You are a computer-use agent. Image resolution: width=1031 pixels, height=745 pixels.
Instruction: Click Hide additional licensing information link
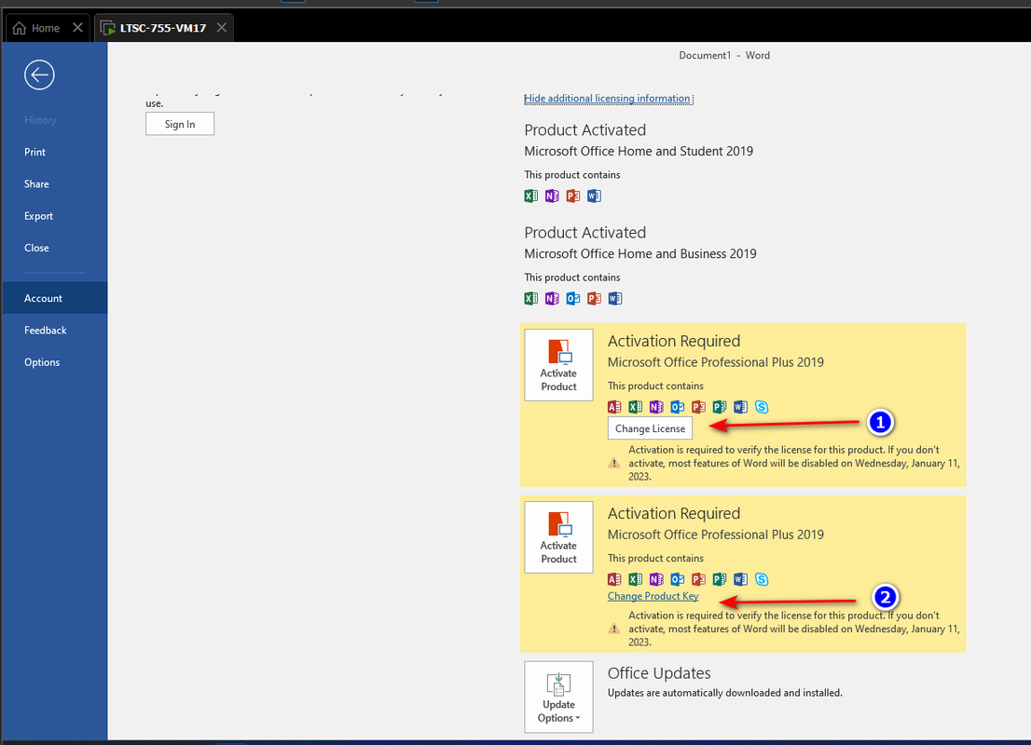pyautogui.click(x=607, y=99)
